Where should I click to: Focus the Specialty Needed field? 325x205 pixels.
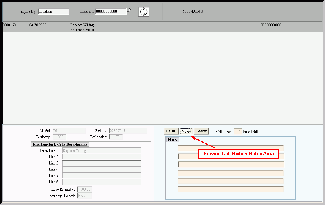[84, 196]
